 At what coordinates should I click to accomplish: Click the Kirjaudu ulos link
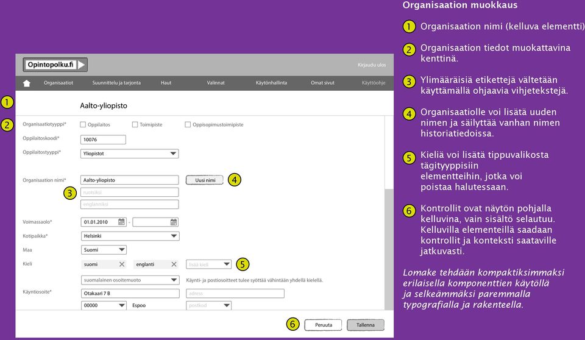(x=372, y=65)
